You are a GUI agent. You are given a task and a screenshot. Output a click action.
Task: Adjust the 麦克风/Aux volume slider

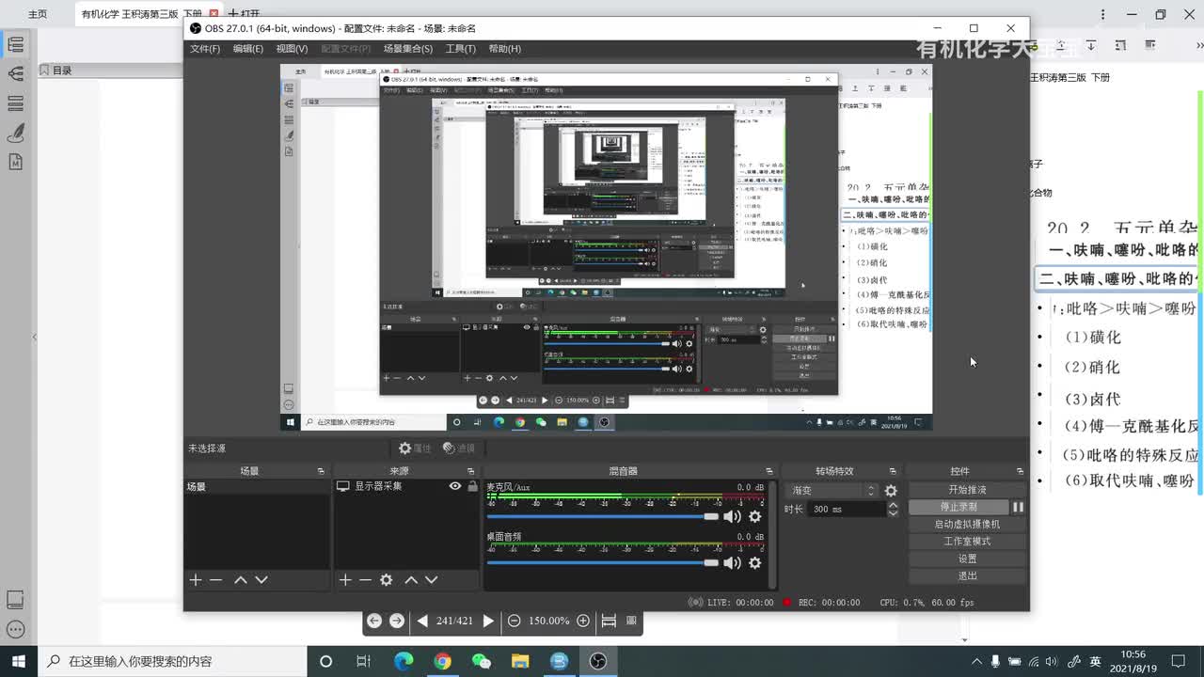tap(603, 516)
